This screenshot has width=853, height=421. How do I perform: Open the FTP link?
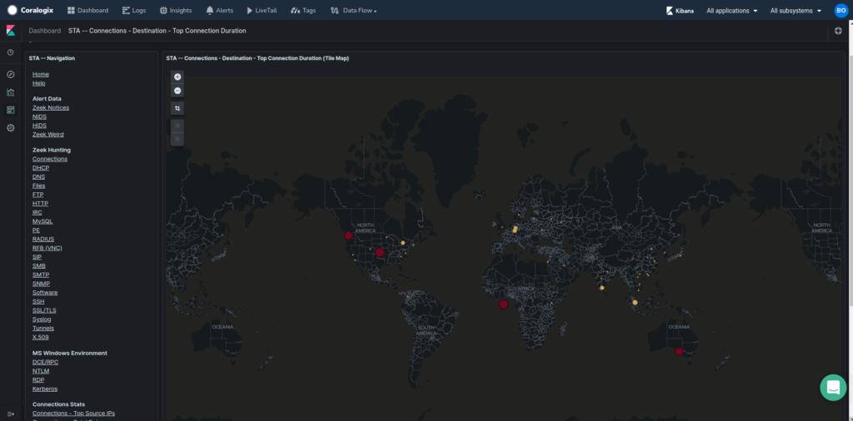(38, 195)
